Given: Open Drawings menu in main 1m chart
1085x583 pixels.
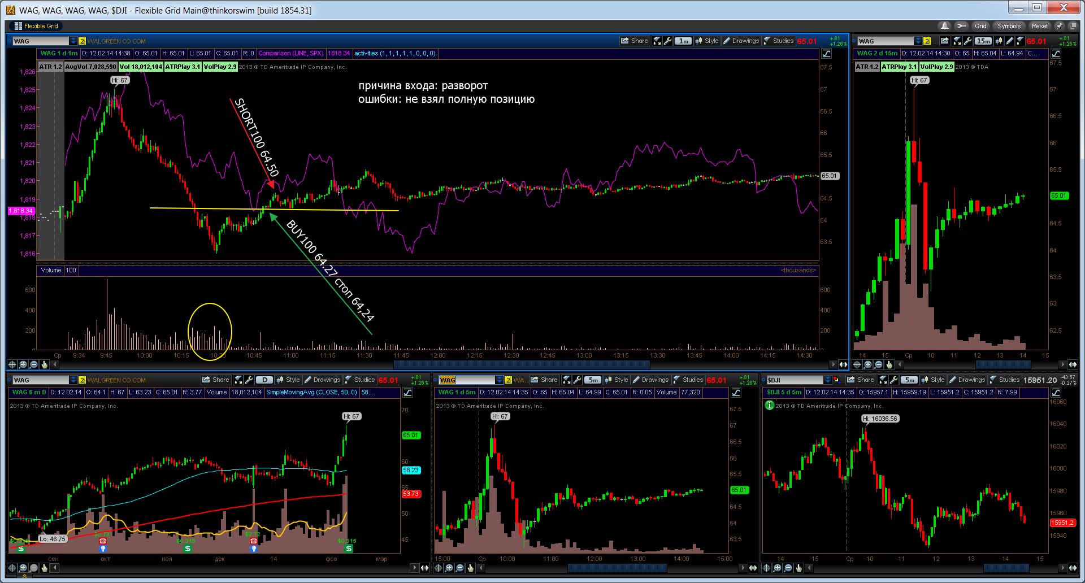Looking at the screenshot, I should pos(741,41).
